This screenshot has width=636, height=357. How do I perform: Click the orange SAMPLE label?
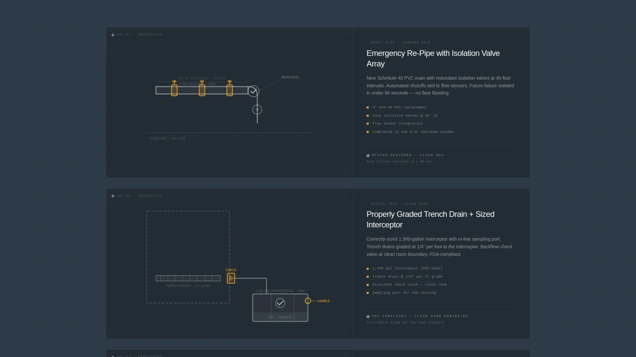323,301
